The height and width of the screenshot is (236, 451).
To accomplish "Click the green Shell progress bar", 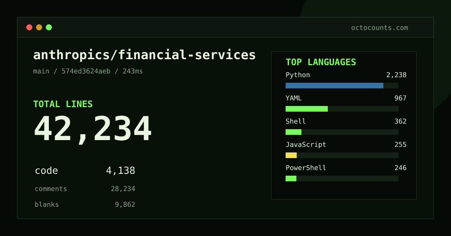I will tap(294, 132).
